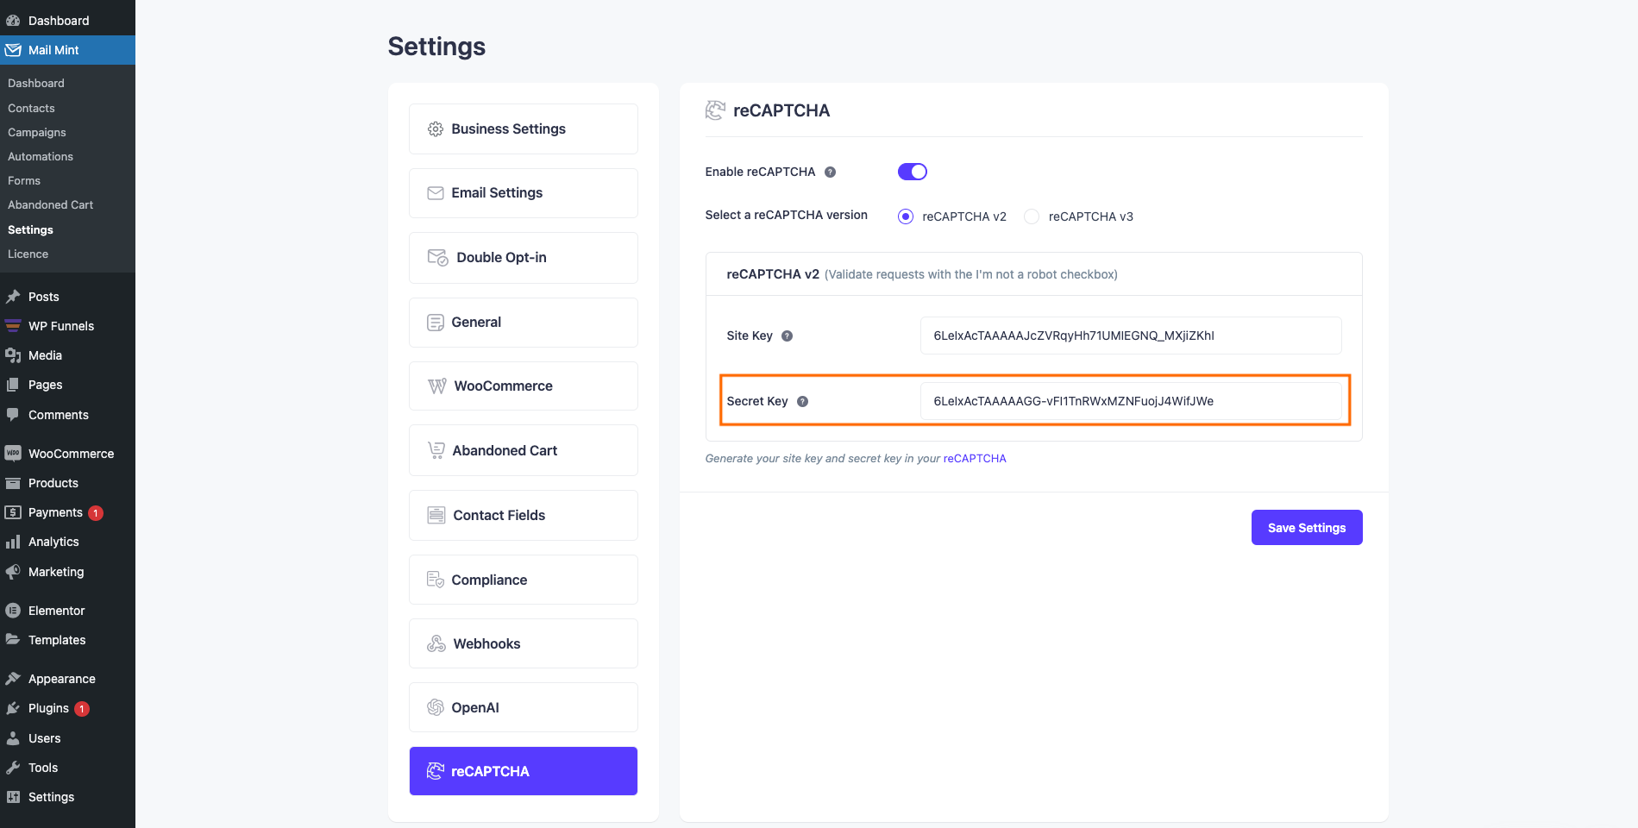The height and width of the screenshot is (828, 1638).
Task: Follow the reCAPTCHA link in helper text
Action: pyautogui.click(x=975, y=459)
